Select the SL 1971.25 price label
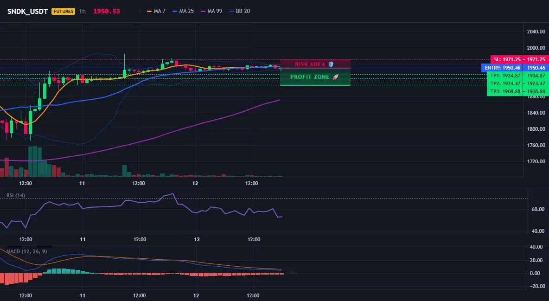Image resolution: width=549 pixels, height=301 pixels. [x=519, y=59]
